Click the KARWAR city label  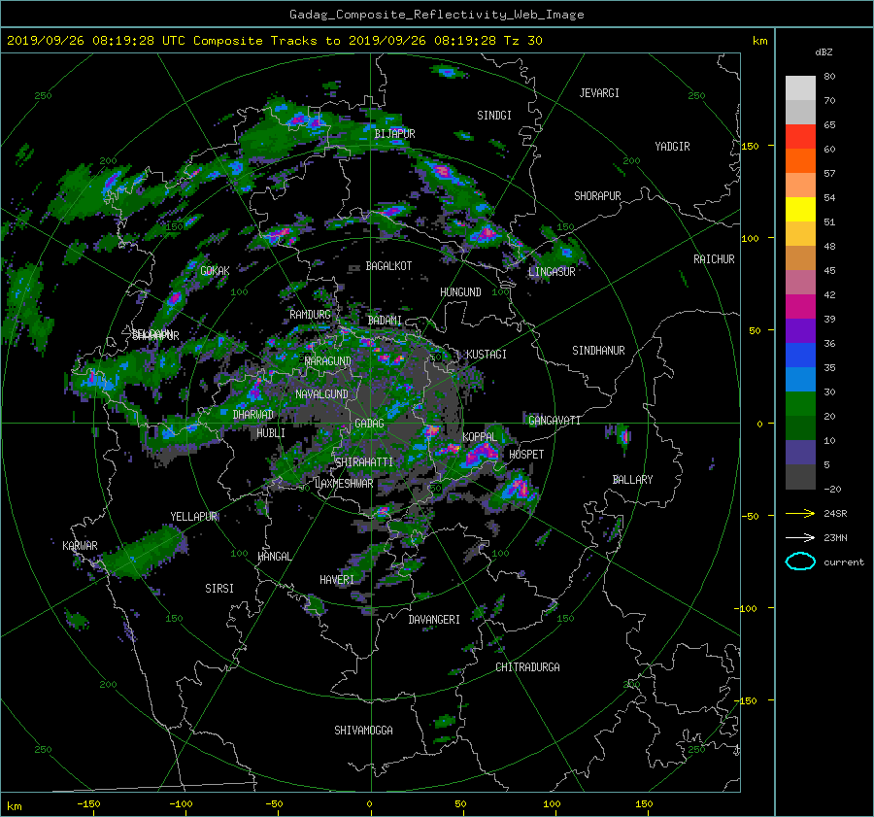(x=80, y=545)
